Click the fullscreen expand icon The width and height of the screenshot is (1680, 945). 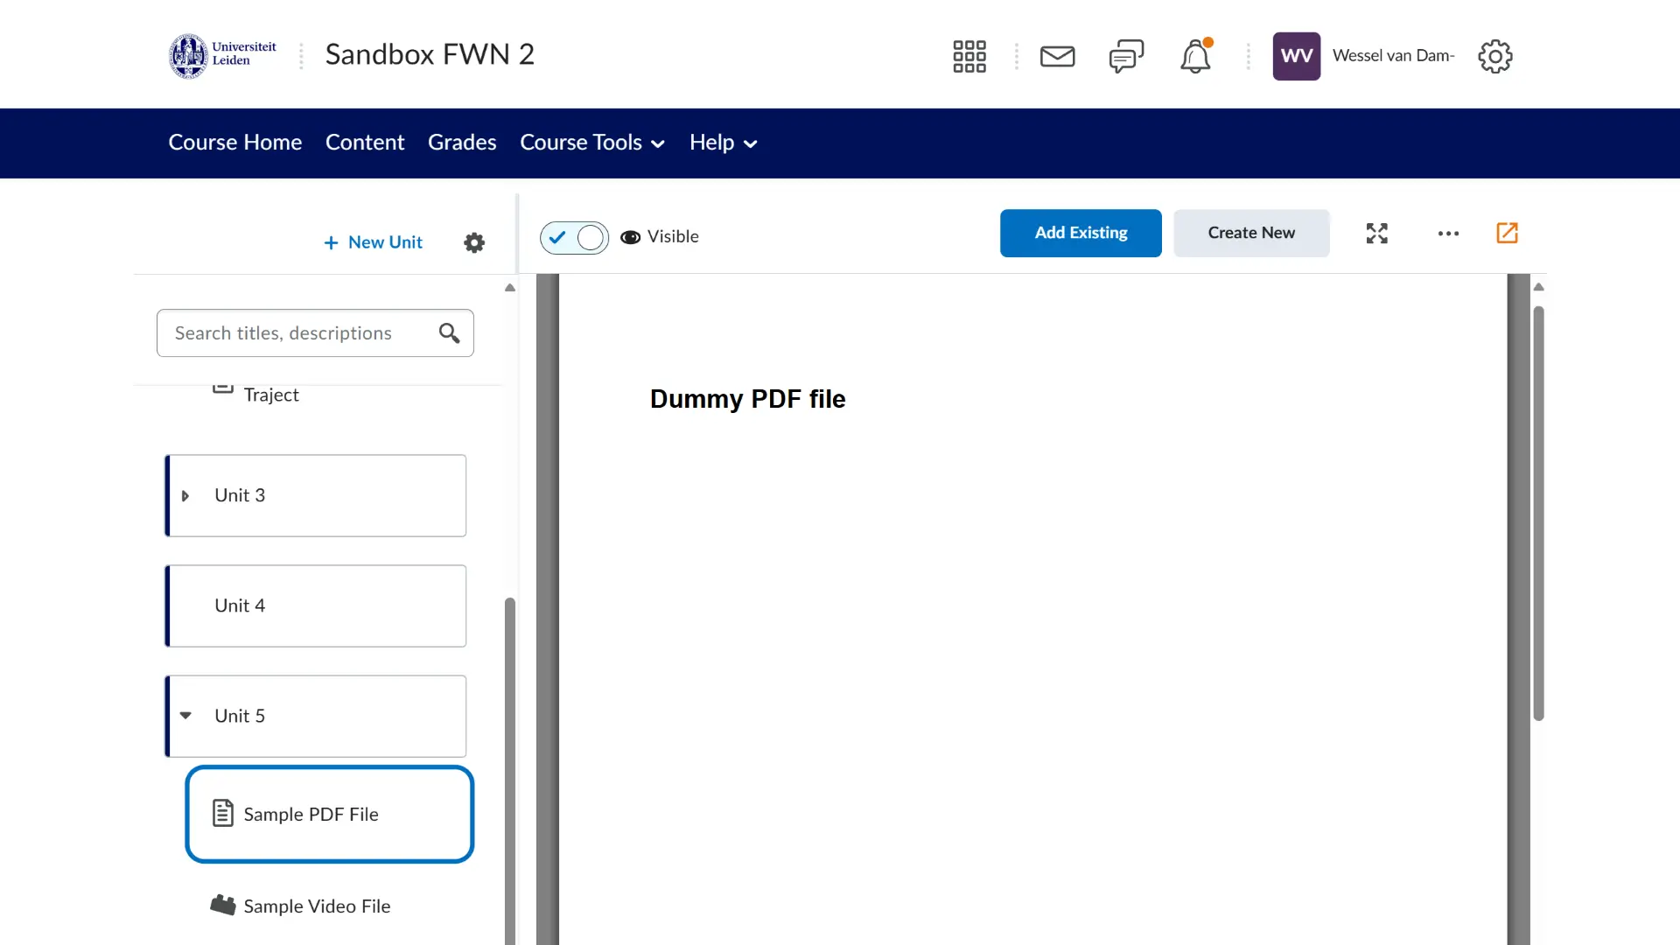(1376, 233)
